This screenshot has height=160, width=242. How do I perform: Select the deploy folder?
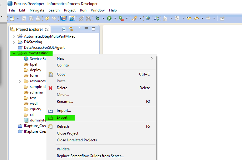(x=36, y=70)
